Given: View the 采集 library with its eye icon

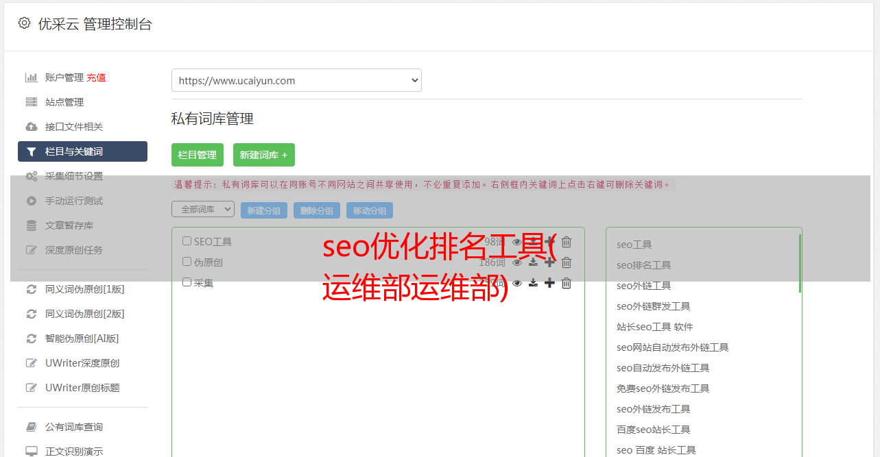Looking at the screenshot, I should pos(517,283).
